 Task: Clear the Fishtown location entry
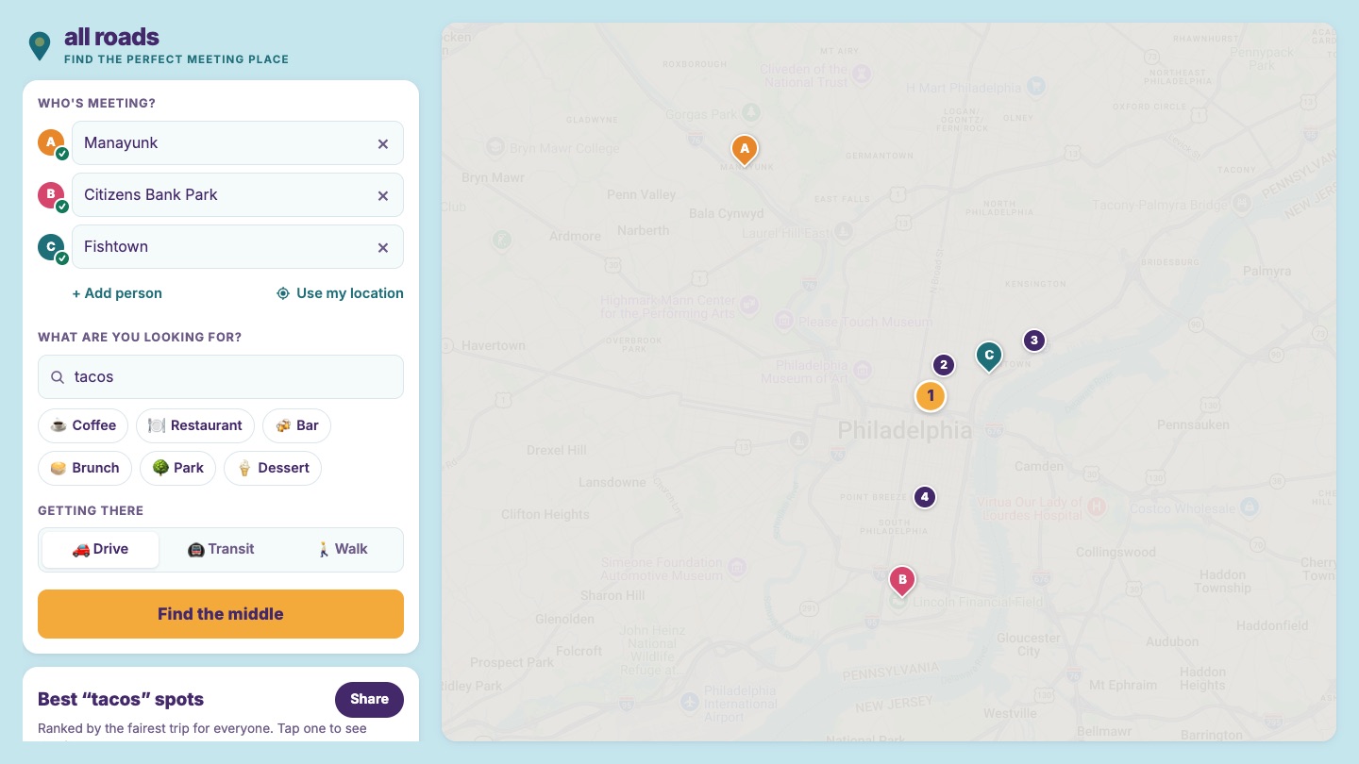pos(383,247)
